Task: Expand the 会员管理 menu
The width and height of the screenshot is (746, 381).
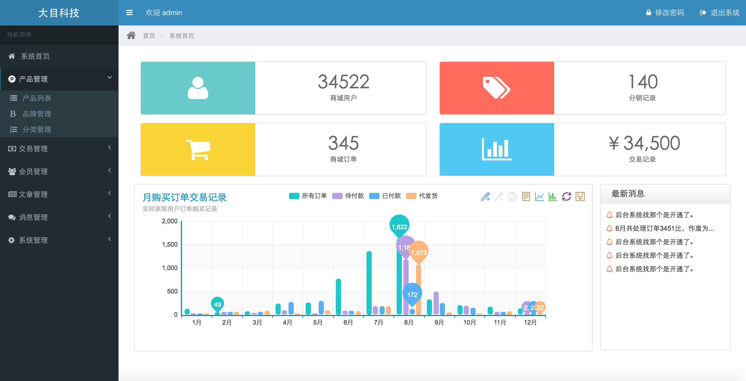Action: pyautogui.click(x=59, y=171)
